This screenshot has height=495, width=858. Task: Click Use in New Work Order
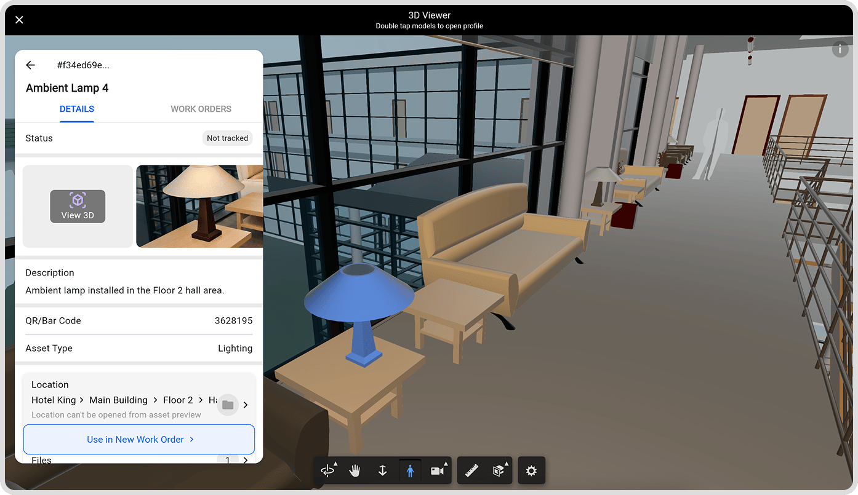coord(139,440)
